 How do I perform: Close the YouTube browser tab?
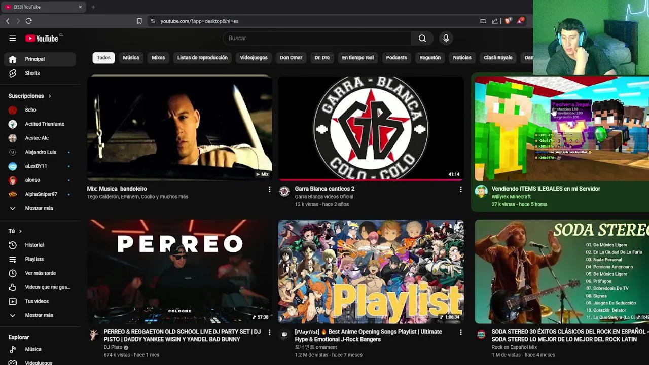[x=80, y=7]
